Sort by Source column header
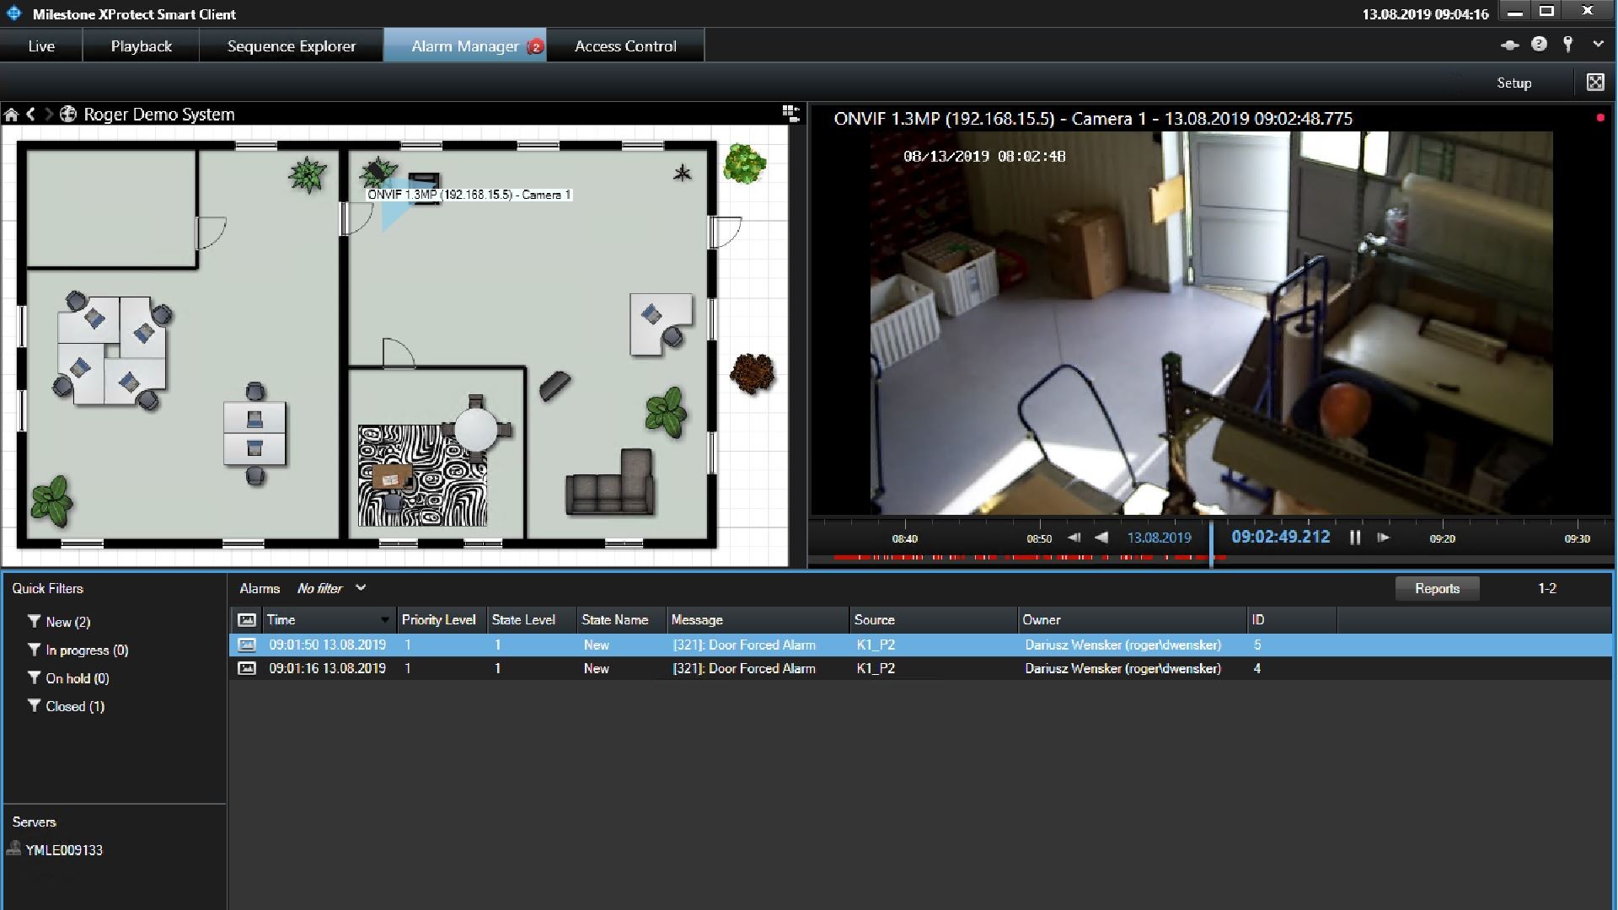The height and width of the screenshot is (910, 1618). [x=934, y=619]
